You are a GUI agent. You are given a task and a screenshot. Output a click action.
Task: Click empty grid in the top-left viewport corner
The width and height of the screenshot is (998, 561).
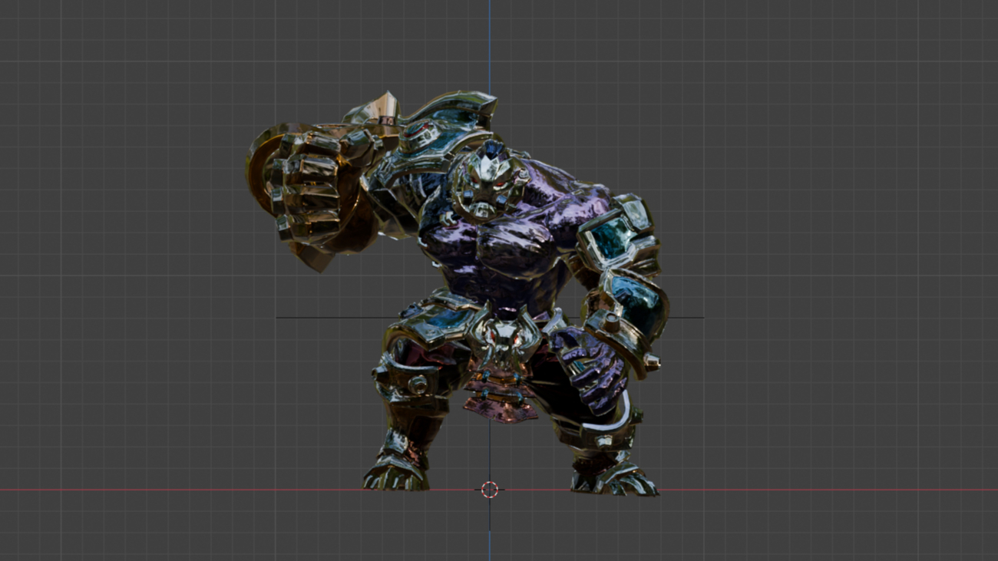pyautogui.click(x=46, y=38)
